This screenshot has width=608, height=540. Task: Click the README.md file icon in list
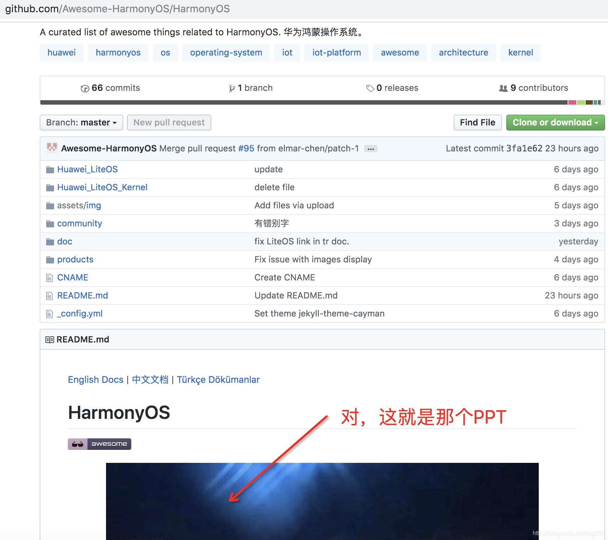click(49, 296)
